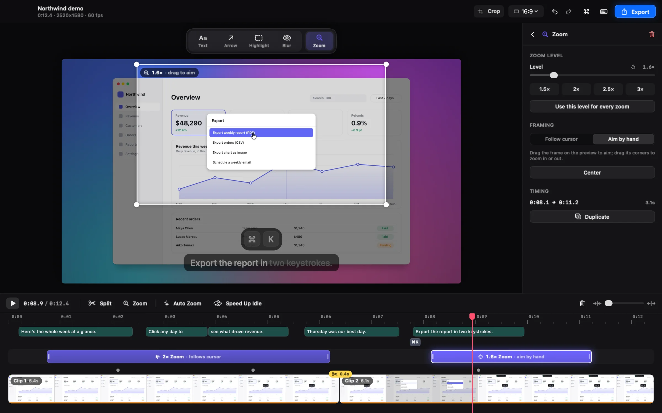
Task: Switch framing to Aim by hand
Action: coord(623,139)
